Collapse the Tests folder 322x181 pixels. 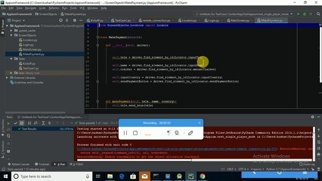pyautogui.click(x=11, y=59)
